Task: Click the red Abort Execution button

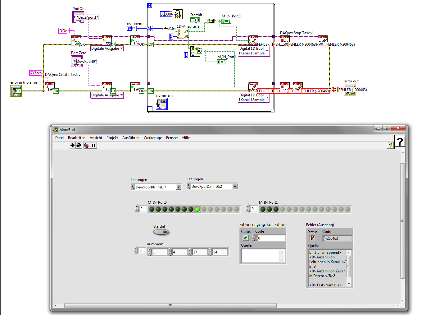Action: click(87, 145)
